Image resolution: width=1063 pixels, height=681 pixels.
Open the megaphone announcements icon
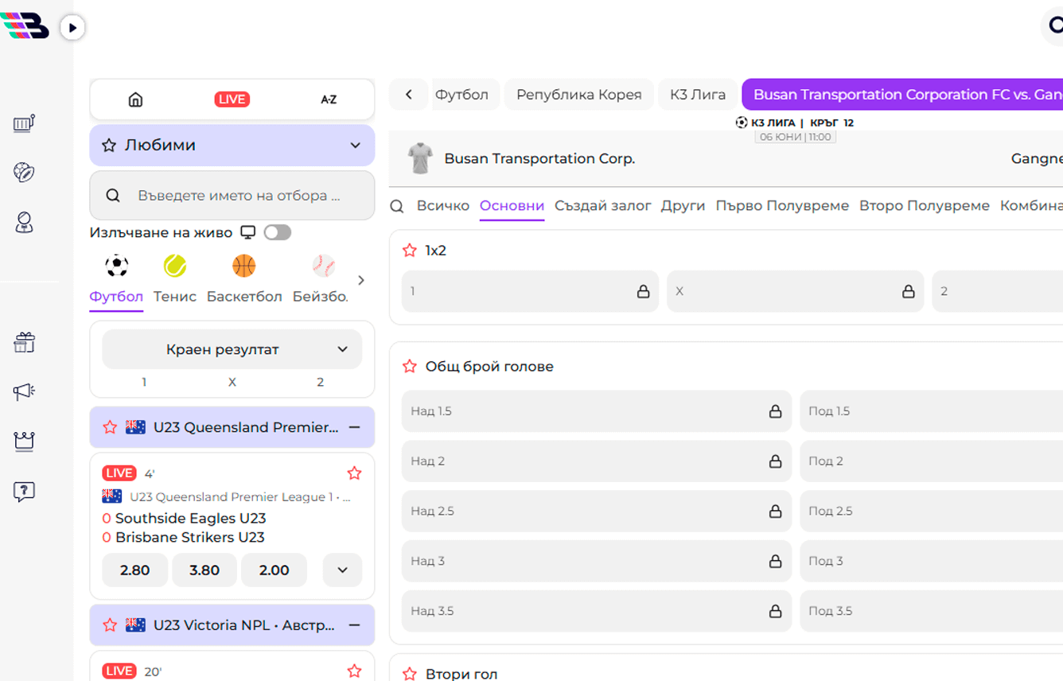(24, 391)
